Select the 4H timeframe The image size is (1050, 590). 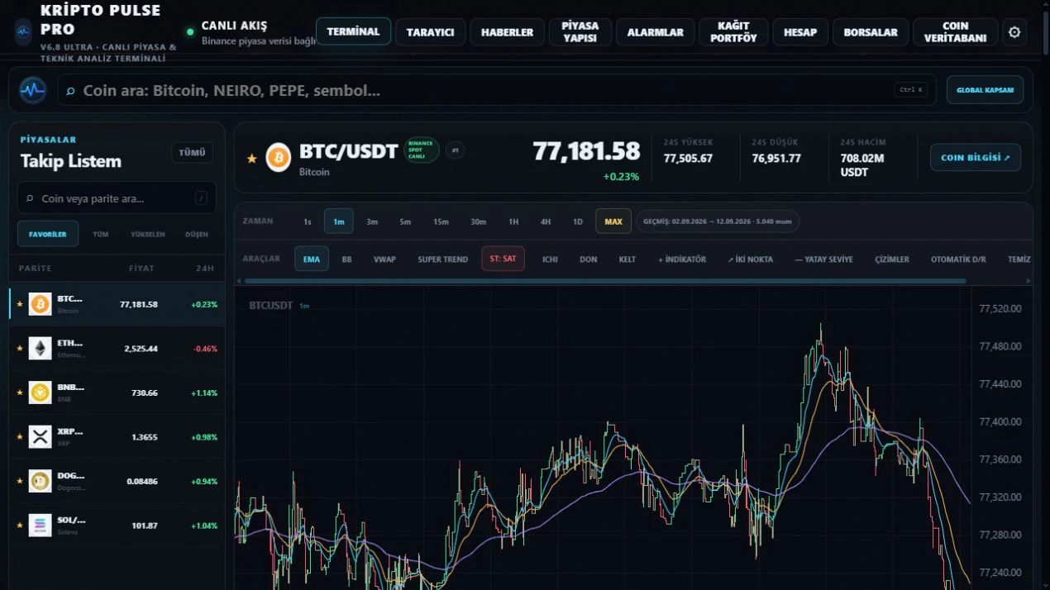point(546,221)
